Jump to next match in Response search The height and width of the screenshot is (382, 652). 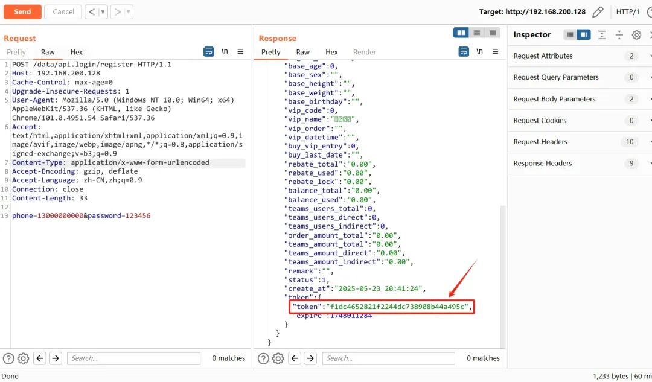pos(310,358)
